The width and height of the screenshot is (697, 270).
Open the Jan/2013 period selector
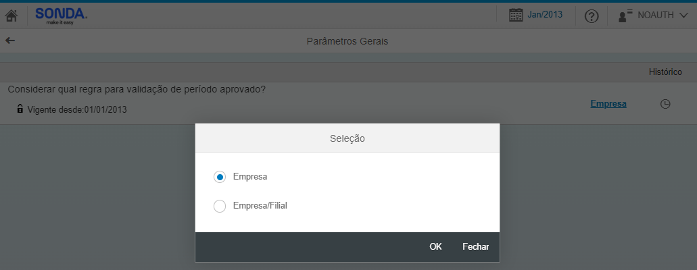tap(544, 15)
